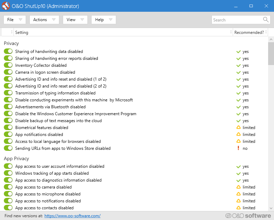Open the oo-software.com link
Image resolution: width=274 pixels, height=220 pixels.
tap(72, 216)
